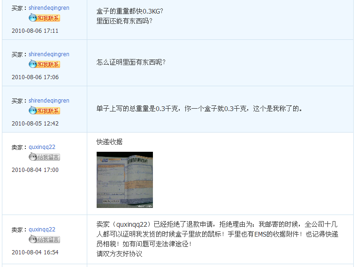Open the 快递收据 EMS receipt thumbnail
The height and width of the screenshot is (267, 357).
(x=125, y=180)
